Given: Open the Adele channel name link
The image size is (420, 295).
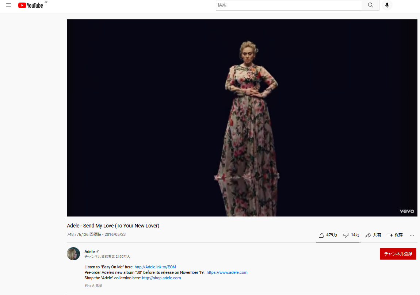Looking at the screenshot, I should pyautogui.click(x=89, y=252).
